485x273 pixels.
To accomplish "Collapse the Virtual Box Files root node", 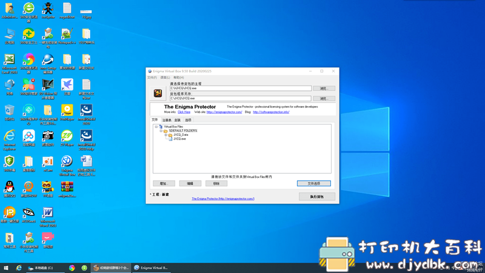I will click(156, 127).
